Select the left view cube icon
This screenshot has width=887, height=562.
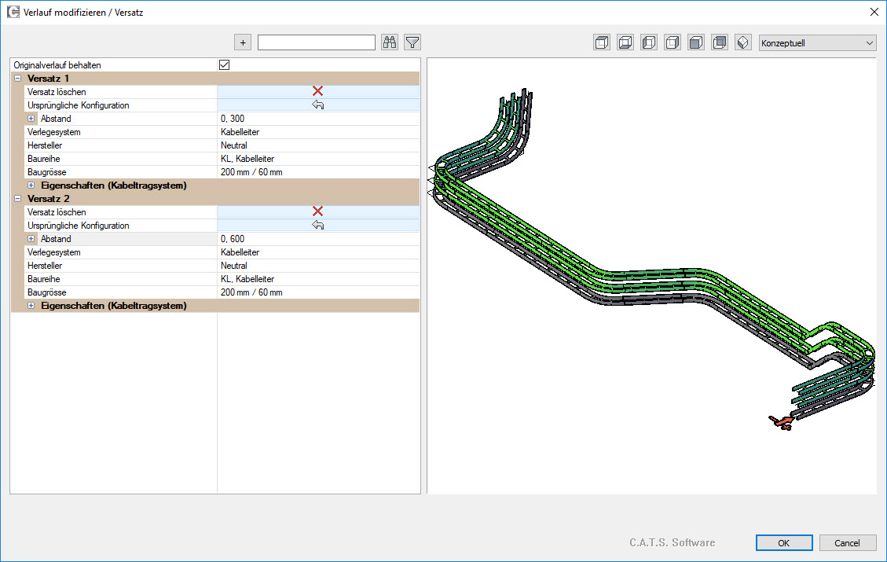click(x=649, y=42)
